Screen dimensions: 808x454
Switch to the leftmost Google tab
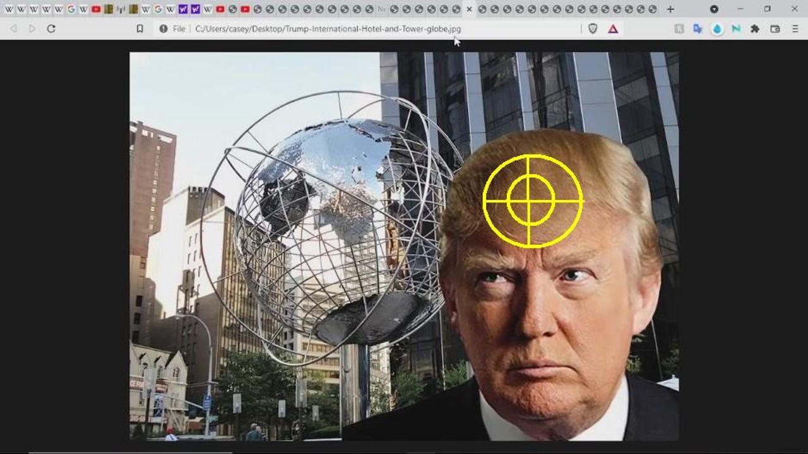point(71,9)
